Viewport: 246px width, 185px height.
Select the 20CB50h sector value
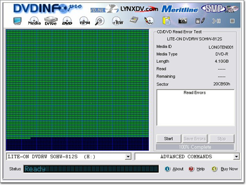click(x=222, y=84)
